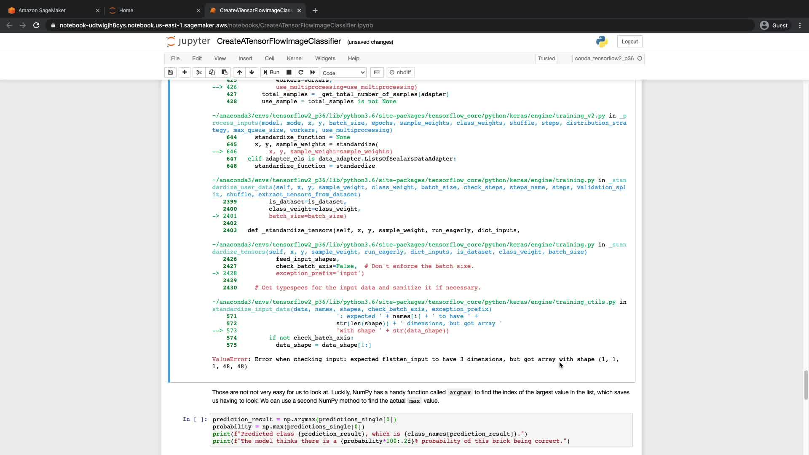Click the save and checkpoint icon
809x455 pixels.
pyautogui.click(x=170, y=72)
